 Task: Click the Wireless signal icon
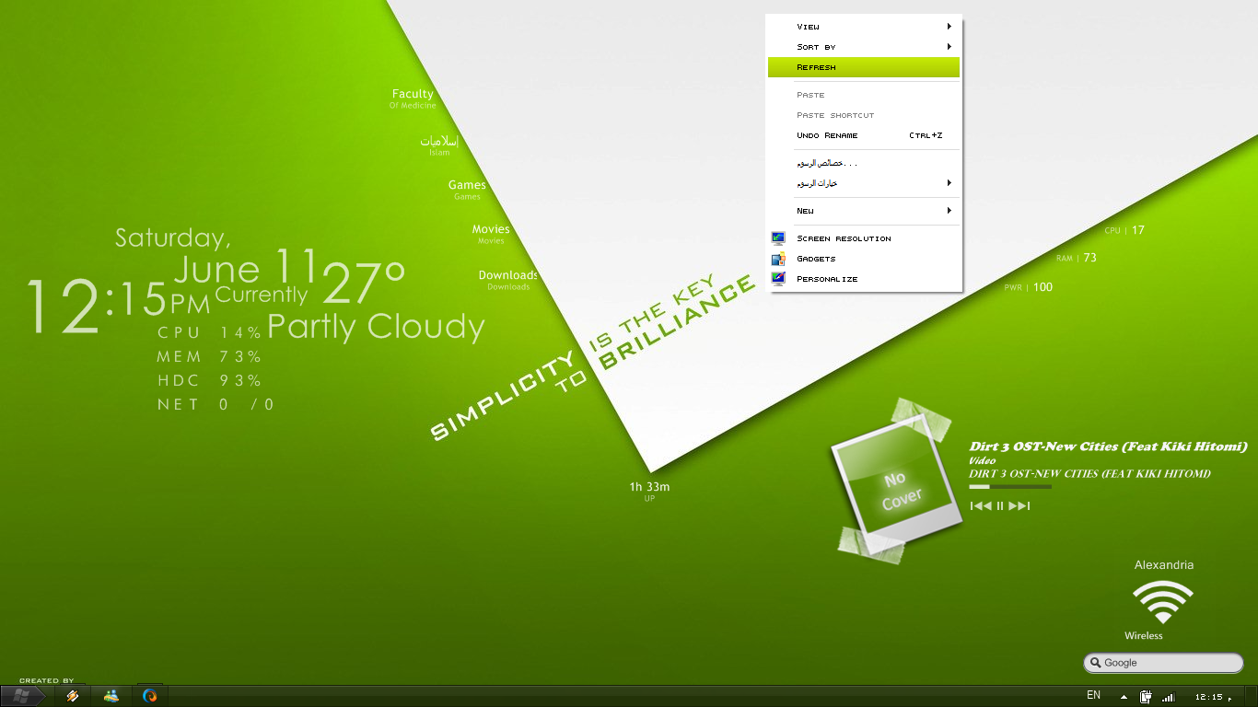[x=1162, y=602]
